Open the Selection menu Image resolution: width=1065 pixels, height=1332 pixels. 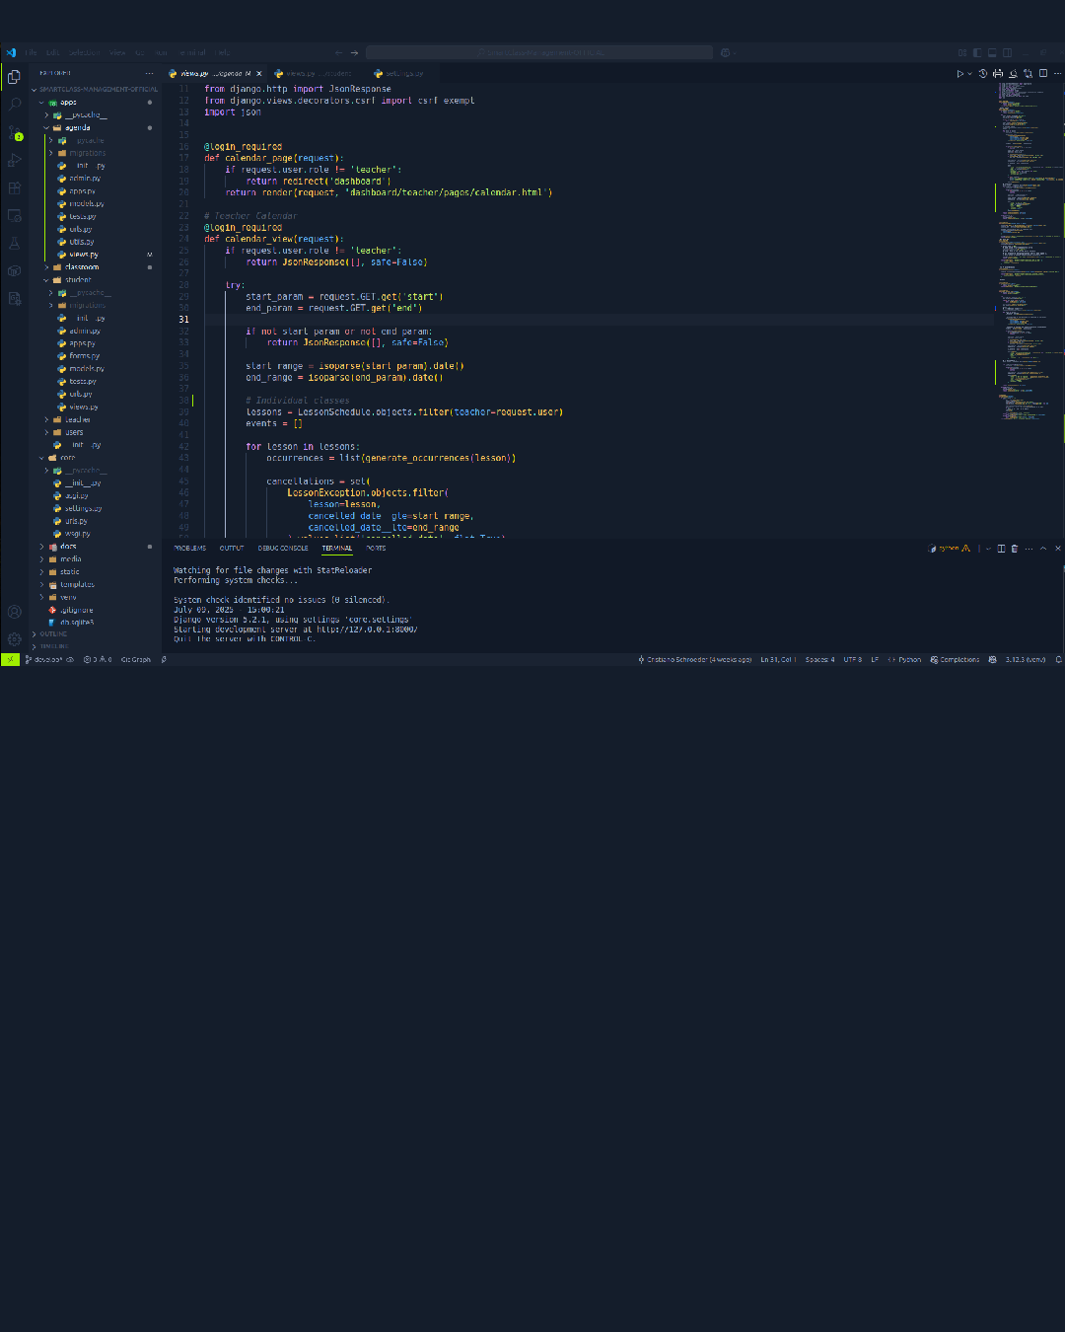tap(84, 52)
